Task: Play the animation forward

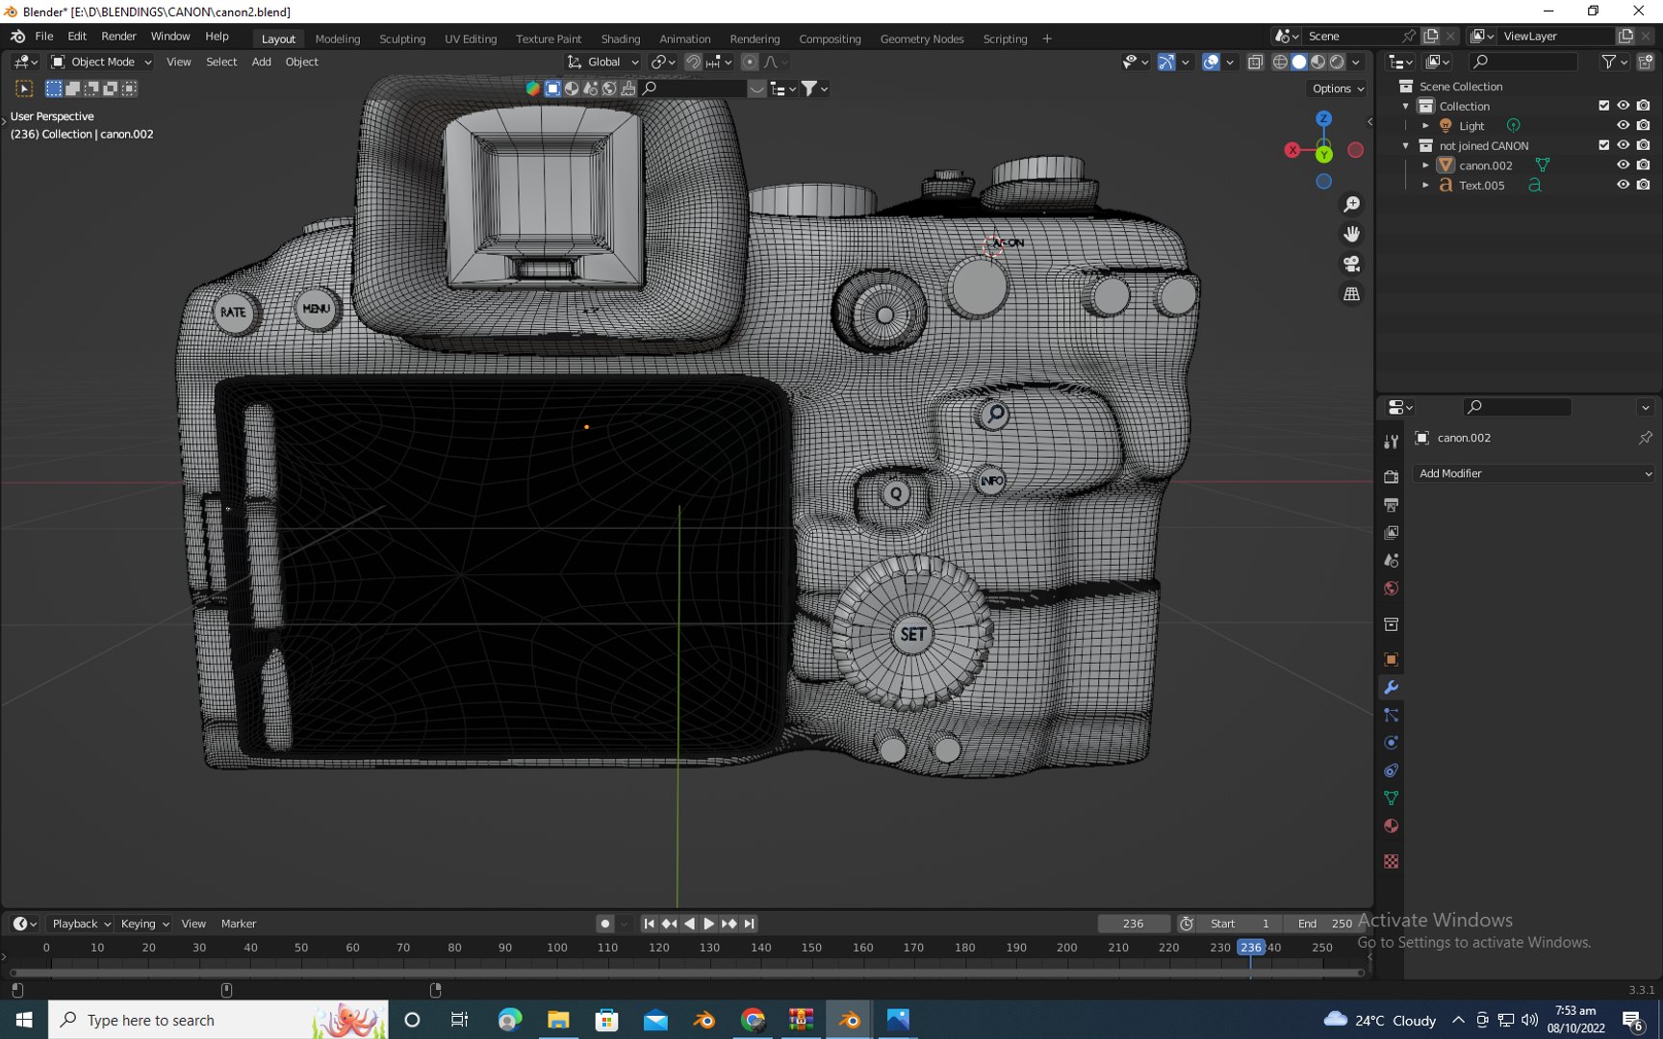Action: point(708,924)
